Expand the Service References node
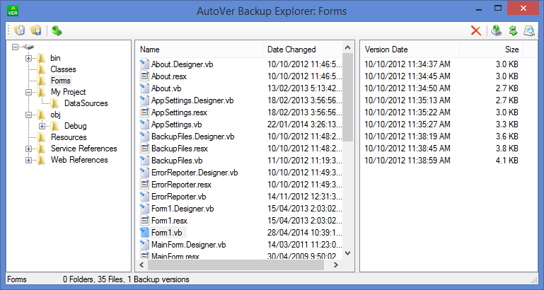544x290 pixels. pos(28,149)
